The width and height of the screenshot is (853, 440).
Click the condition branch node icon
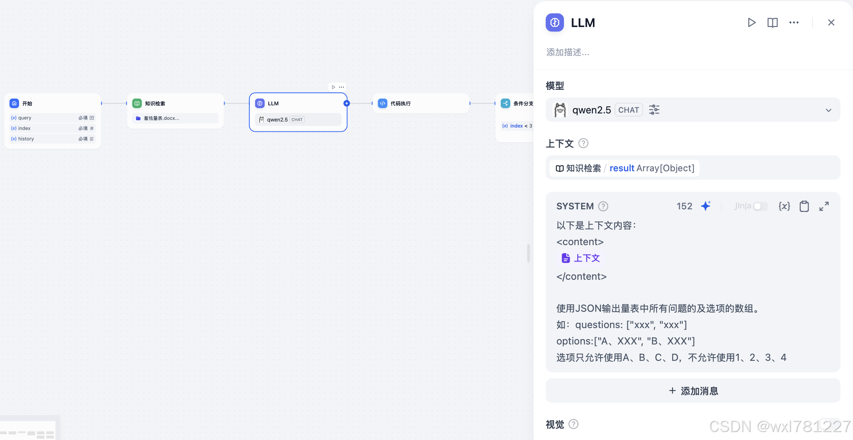506,103
